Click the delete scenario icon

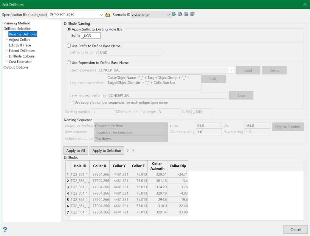pos(180,14)
